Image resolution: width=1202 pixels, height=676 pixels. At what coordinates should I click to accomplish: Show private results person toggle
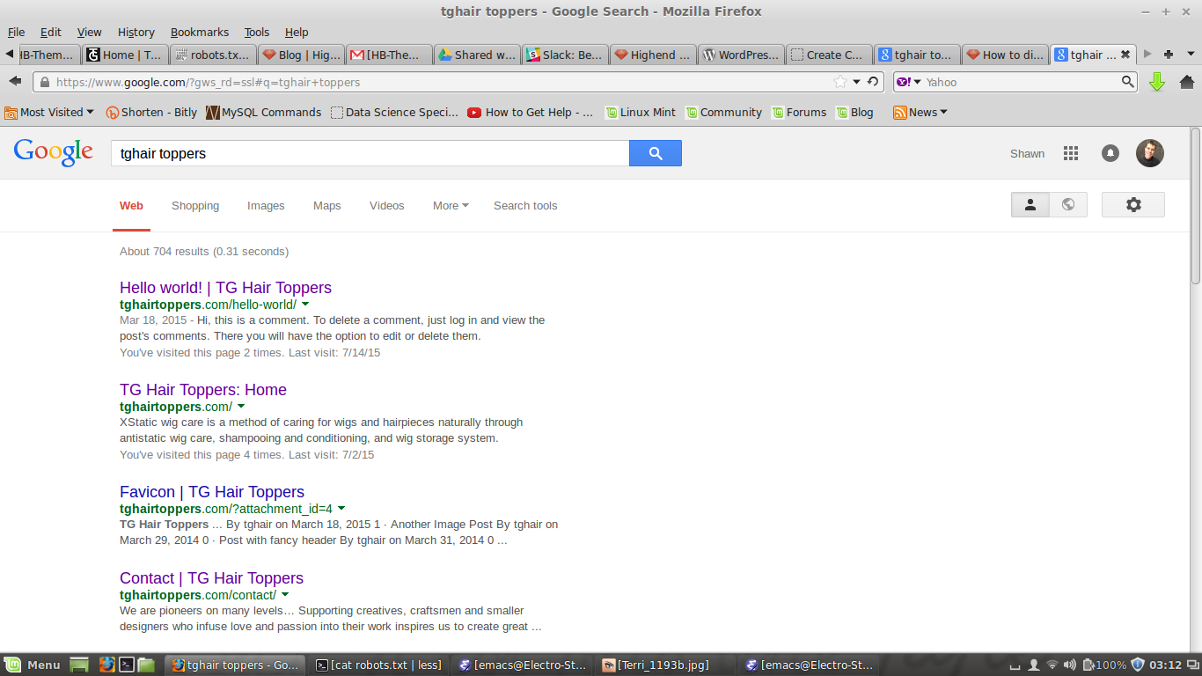coord(1030,205)
